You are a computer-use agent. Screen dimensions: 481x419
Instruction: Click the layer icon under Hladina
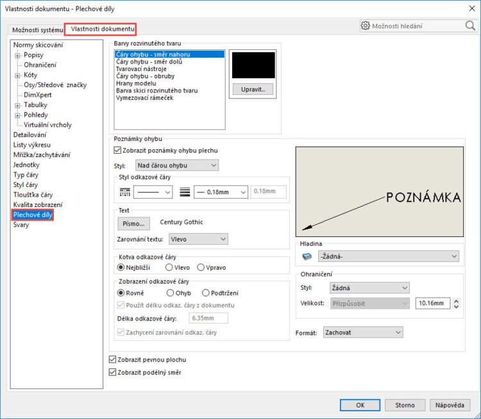tap(307, 256)
